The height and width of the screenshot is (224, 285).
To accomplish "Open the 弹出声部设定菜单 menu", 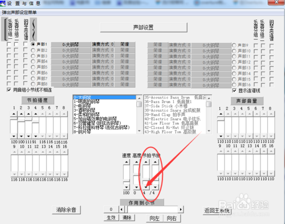I will [x=19, y=13].
